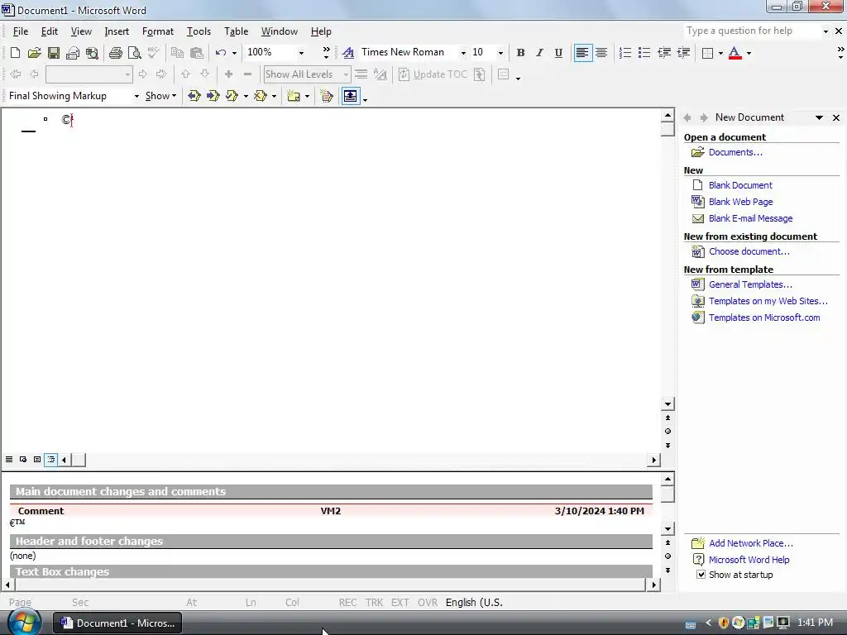Apply the red font color swatch button

pos(735,52)
